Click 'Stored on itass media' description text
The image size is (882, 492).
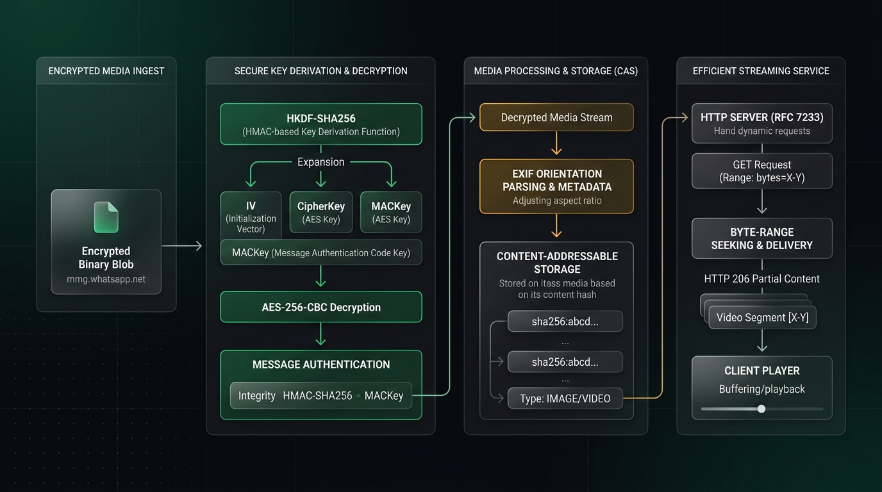556,289
